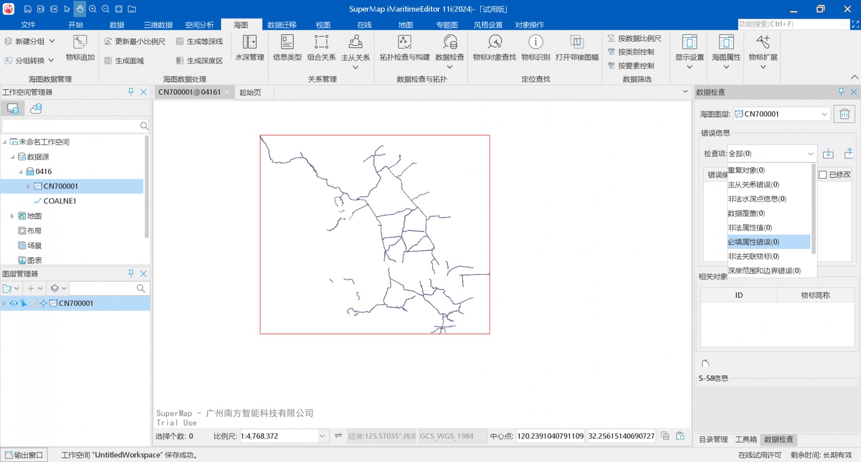Image resolution: width=861 pixels, height=462 pixels.
Task: Open 比例尺 scale dropdown
Action: [x=322, y=436]
